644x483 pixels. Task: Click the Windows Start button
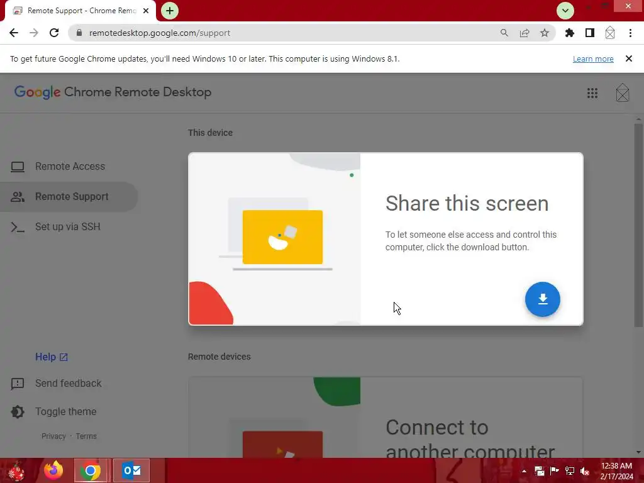coord(16,470)
